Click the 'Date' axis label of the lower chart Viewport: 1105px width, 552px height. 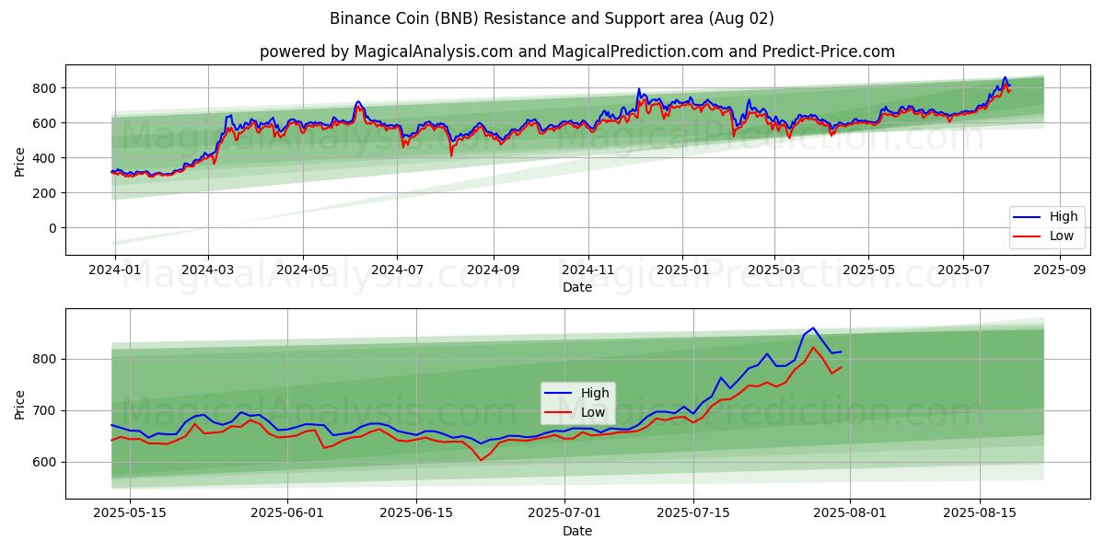(577, 532)
